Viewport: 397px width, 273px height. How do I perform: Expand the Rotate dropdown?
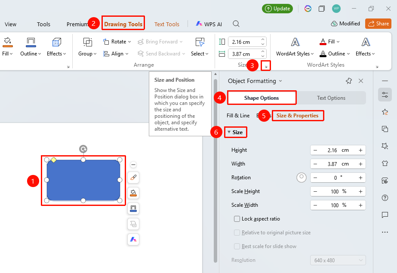117,42
